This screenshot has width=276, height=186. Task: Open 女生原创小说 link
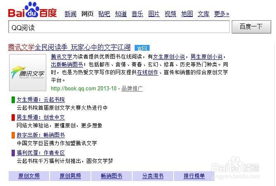click(169, 57)
